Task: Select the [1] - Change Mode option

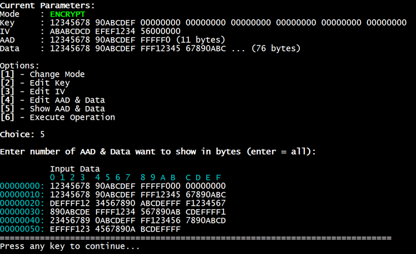Action: pyautogui.click(x=42, y=74)
